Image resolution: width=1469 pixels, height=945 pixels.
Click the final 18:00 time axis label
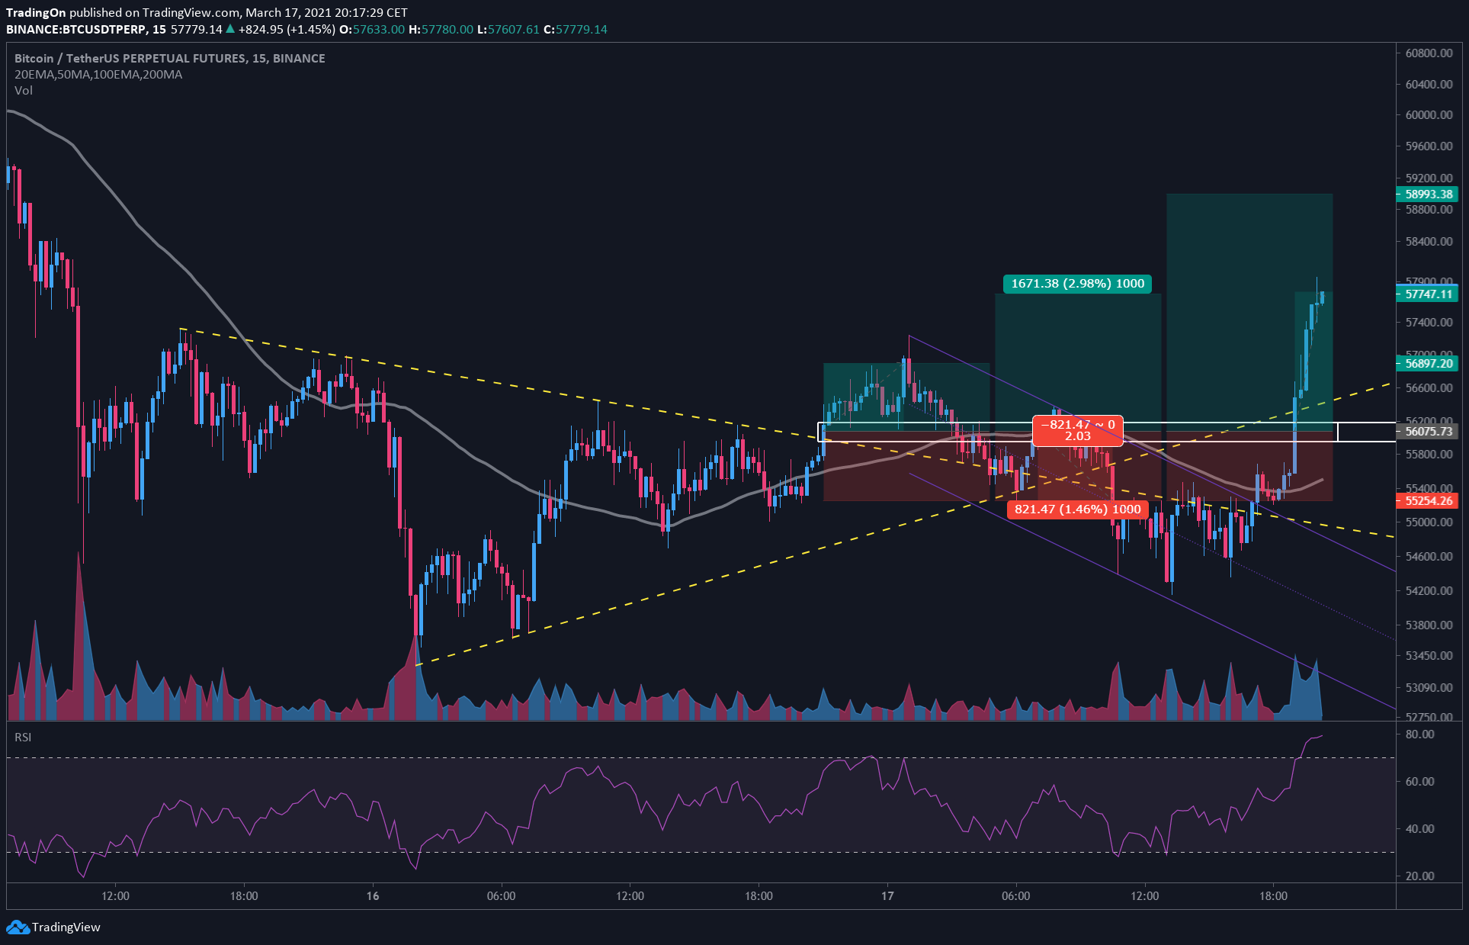[1274, 896]
